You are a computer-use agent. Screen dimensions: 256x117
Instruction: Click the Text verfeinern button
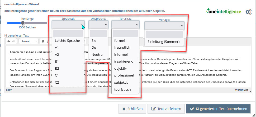[x=166, y=109]
